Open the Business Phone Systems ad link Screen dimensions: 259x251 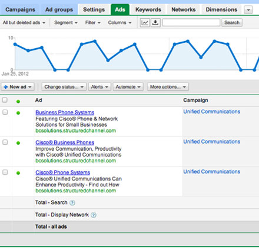[65, 113]
